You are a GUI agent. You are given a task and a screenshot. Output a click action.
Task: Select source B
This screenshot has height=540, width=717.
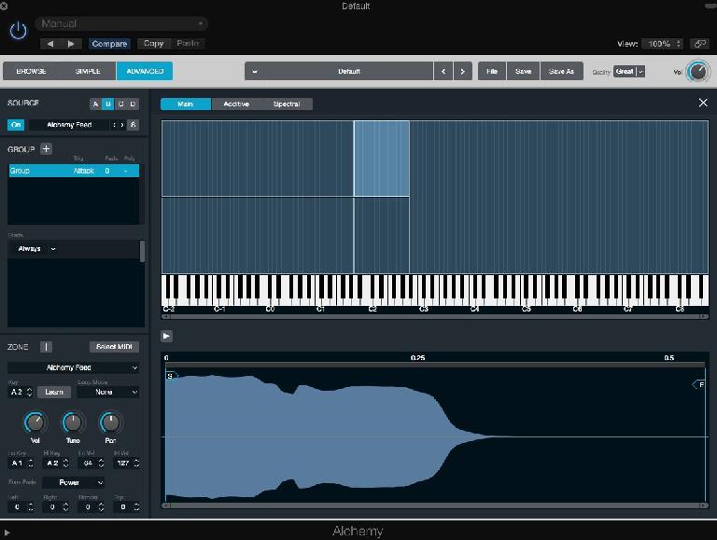coord(108,104)
